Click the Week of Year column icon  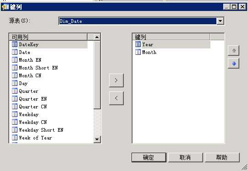[15, 138]
